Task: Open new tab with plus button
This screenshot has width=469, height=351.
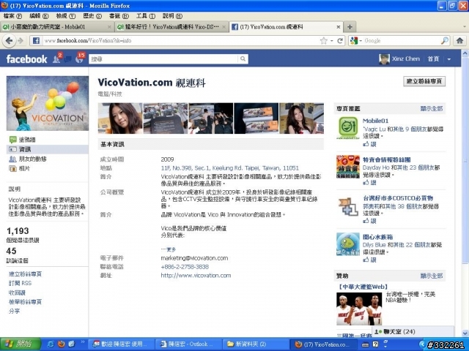Action: click(350, 27)
